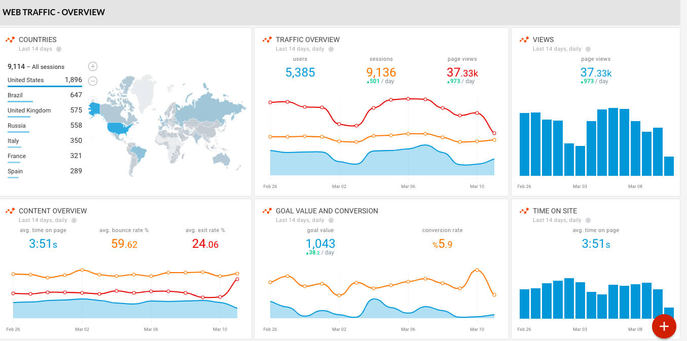Select the Italy country row
The height and width of the screenshot is (341, 687).
pyautogui.click(x=45, y=141)
